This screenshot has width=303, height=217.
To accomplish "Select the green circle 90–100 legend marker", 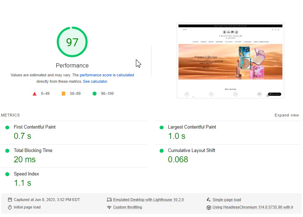I will [x=94, y=93].
